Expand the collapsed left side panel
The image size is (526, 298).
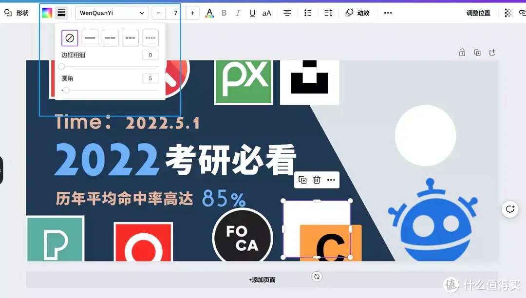(x=1, y=170)
